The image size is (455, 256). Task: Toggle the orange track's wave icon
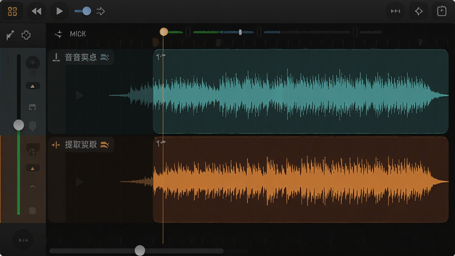pos(104,144)
